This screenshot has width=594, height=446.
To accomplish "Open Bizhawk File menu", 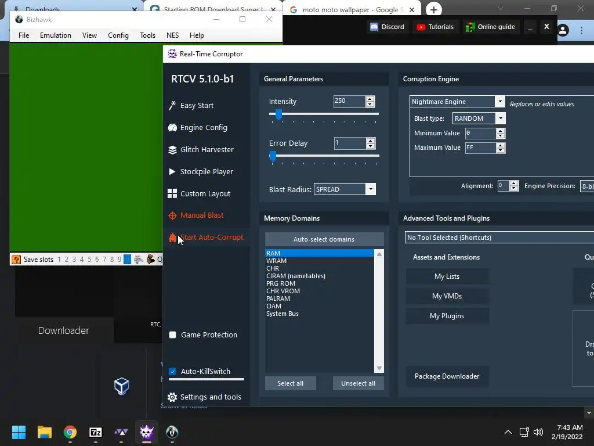I will point(24,35).
